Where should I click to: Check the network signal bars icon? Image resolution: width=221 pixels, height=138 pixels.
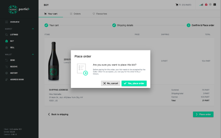(x=201, y=5)
